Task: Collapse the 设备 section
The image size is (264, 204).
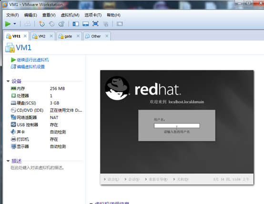Action: click(x=8, y=81)
